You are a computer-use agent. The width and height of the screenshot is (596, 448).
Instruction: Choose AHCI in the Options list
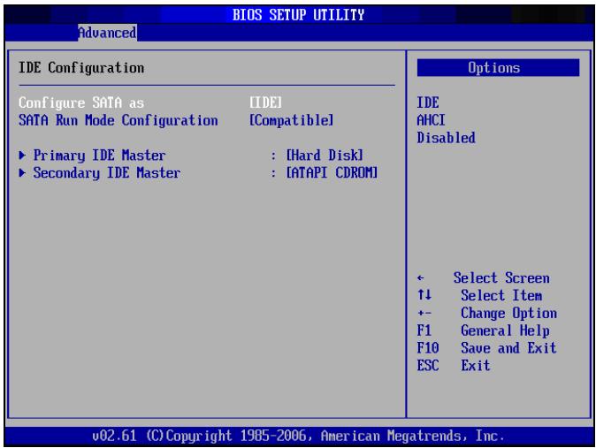tap(431, 120)
